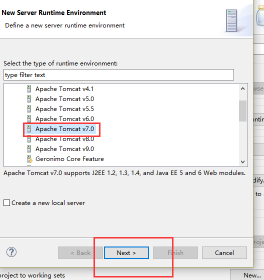Choose Geronimo Core Feature runtime type

pyautogui.click(x=69, y=159)
